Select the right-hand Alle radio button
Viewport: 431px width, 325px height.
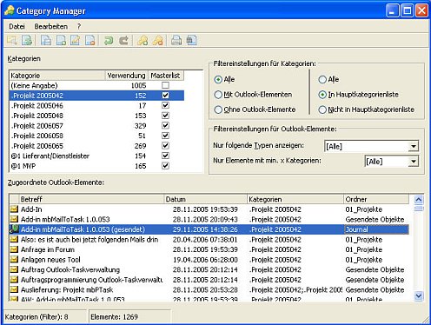tap(322, 79)
